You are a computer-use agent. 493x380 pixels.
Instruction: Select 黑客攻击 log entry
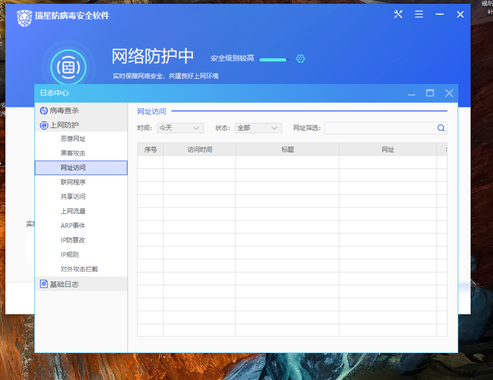73,153
